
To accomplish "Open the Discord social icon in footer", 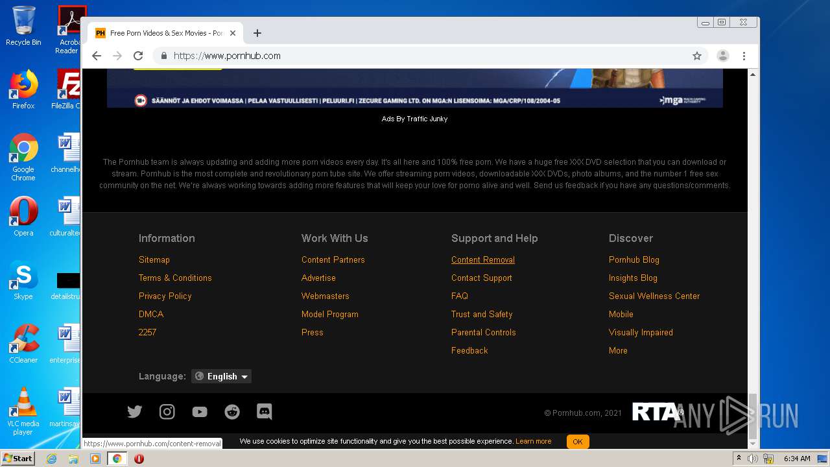I will pos(265,412).
